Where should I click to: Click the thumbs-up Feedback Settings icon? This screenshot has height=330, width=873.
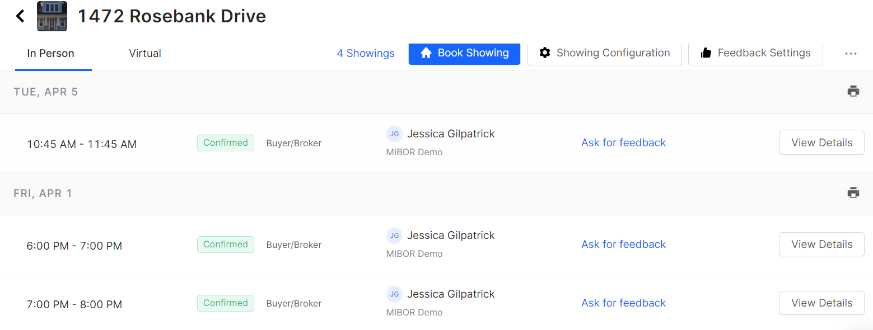click(x=706, y=53)
